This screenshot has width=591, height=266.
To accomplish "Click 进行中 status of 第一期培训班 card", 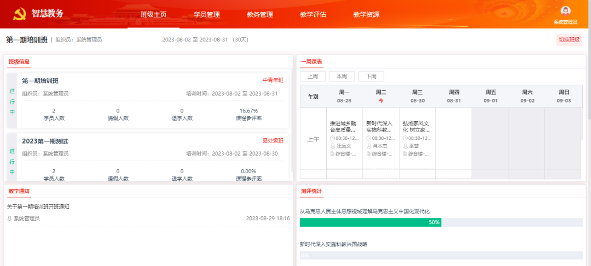I will click(12, 102).
